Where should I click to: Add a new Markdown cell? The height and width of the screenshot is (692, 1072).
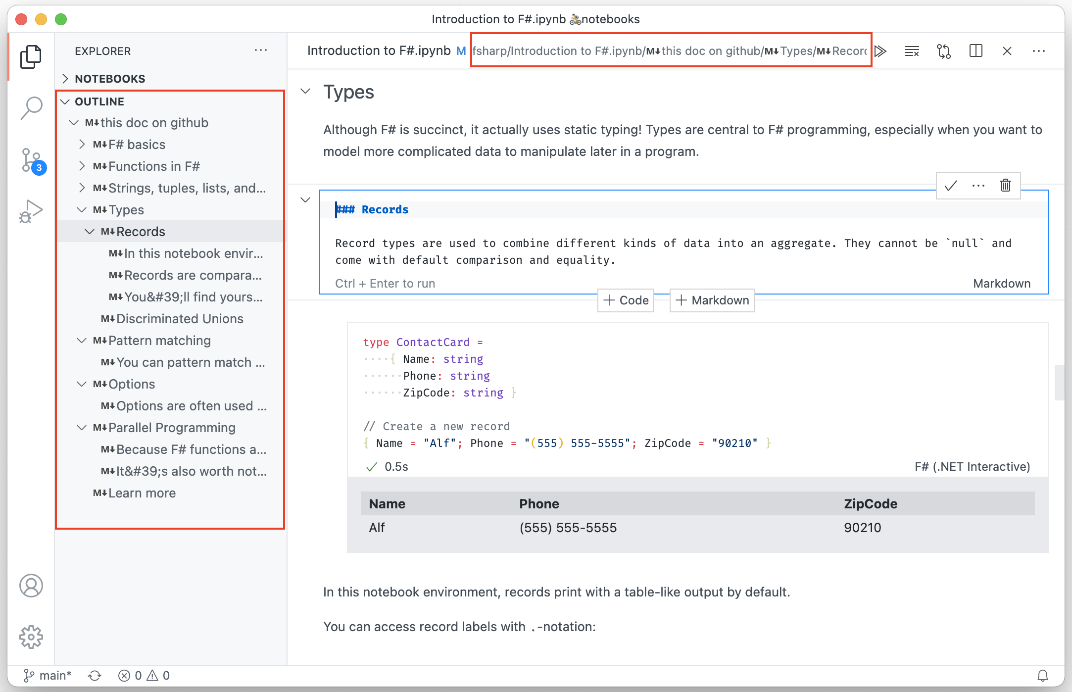tap(712, 300)
